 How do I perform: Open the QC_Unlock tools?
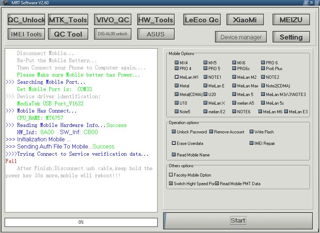(26, 19)
